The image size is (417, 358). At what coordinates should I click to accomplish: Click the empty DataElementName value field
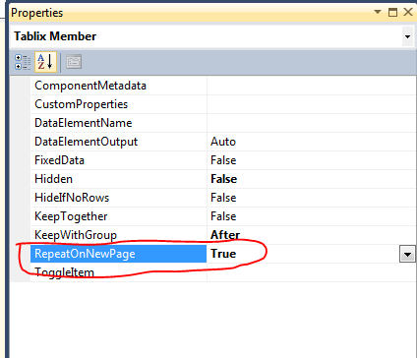coord(312,123)
